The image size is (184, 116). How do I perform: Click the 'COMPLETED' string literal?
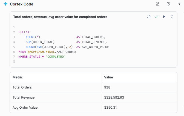(x=56, y=57)
